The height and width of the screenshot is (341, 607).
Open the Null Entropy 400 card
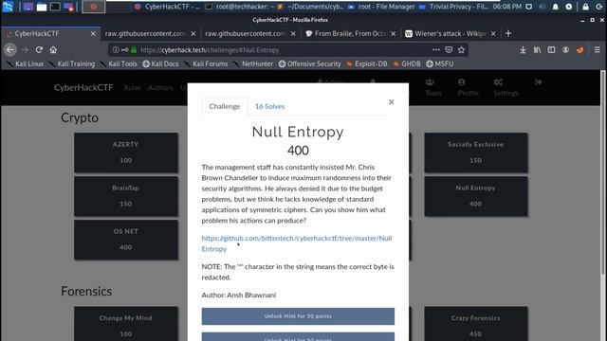pyautogui.click(x=476, y=196)
